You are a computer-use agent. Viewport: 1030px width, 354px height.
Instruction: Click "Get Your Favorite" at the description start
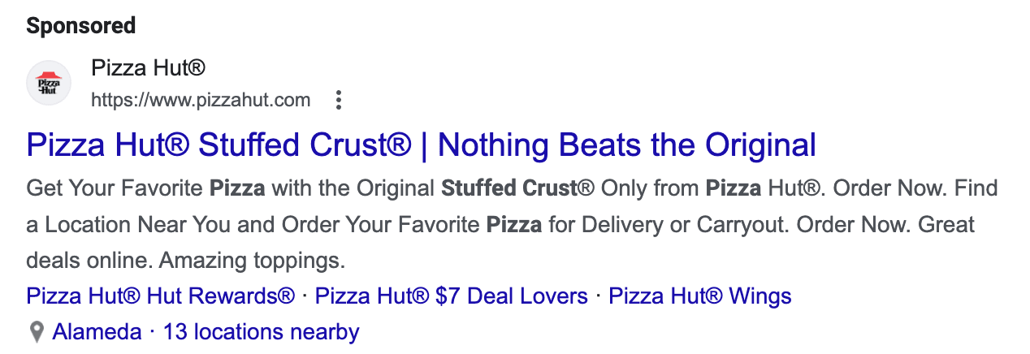(x=115, y=189)
